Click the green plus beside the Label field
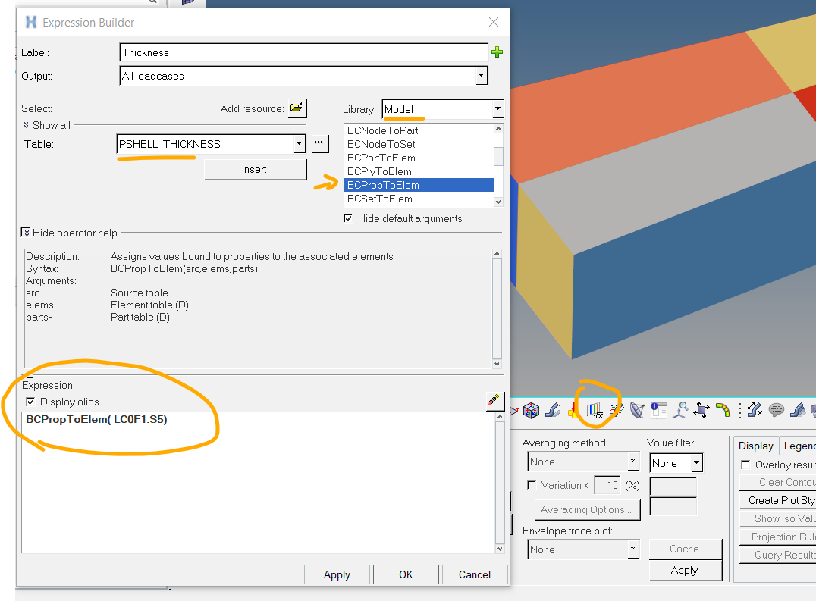The width and height of the screenshot is (816, 601). pyautogui.click(x=497, y=52)
